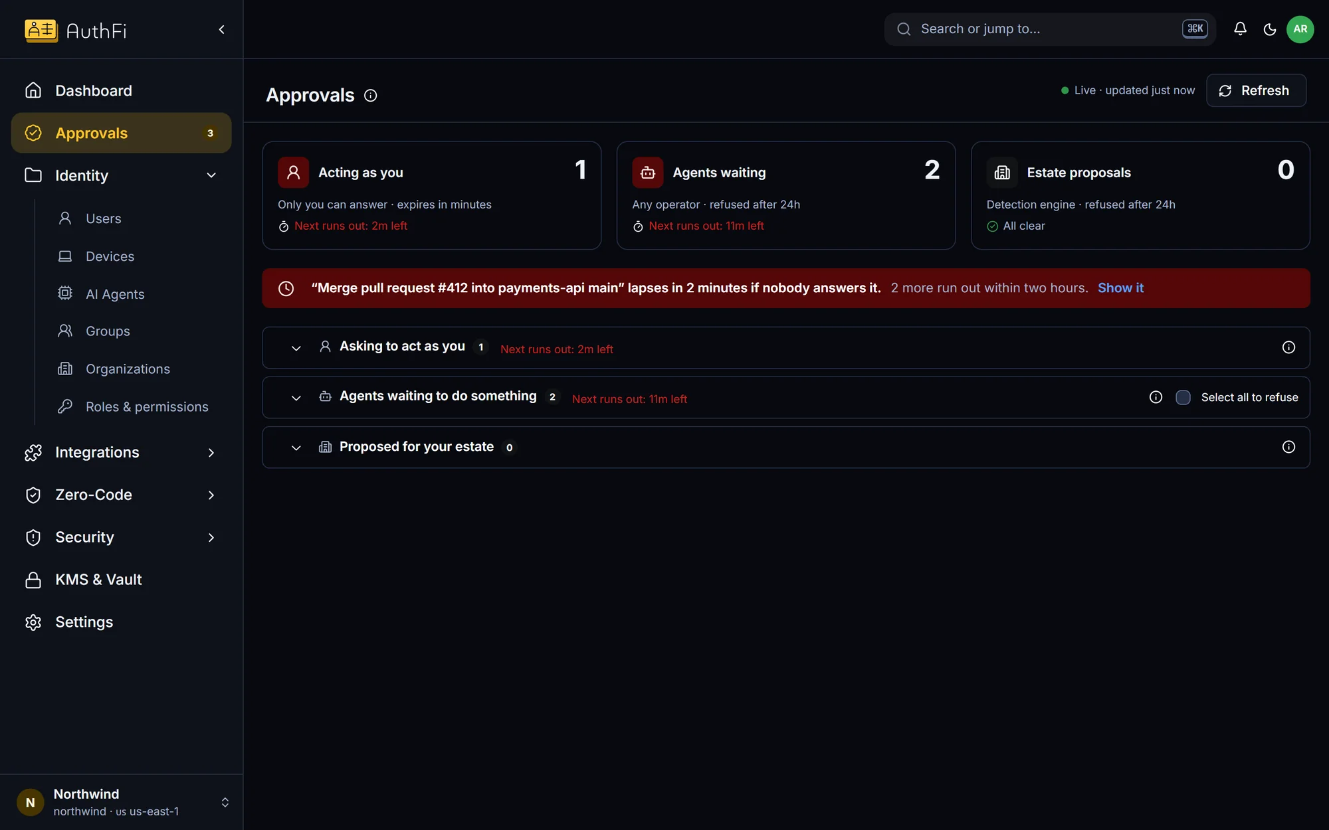Open Groups under Identity
The height and width of the screenshot is (830, 1329).
139,331
